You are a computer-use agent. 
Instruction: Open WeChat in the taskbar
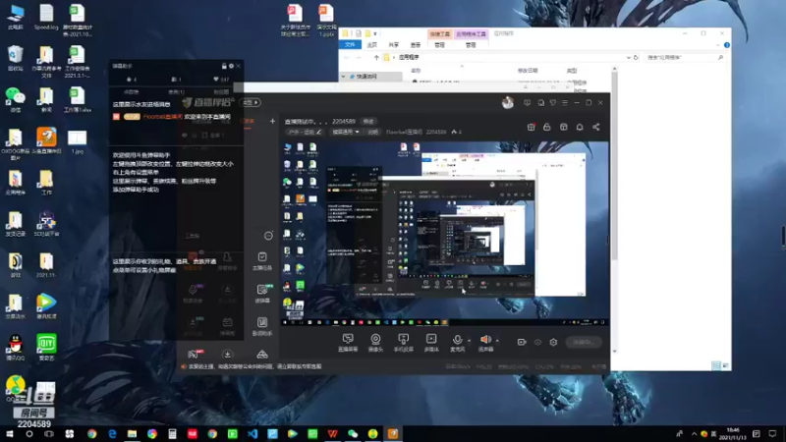tap(353, 434)
